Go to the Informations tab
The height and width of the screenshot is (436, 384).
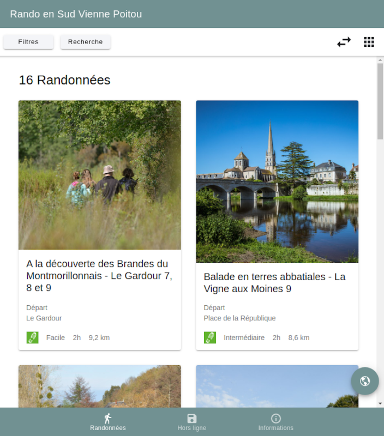(x=276, y=422)
